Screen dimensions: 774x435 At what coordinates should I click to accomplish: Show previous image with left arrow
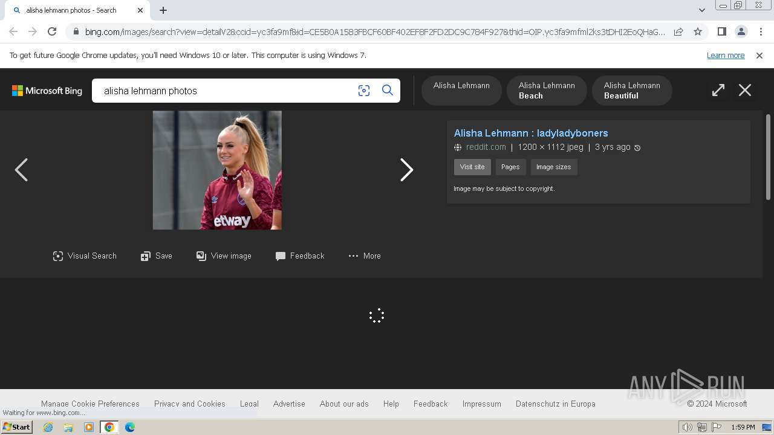[21, 170]
